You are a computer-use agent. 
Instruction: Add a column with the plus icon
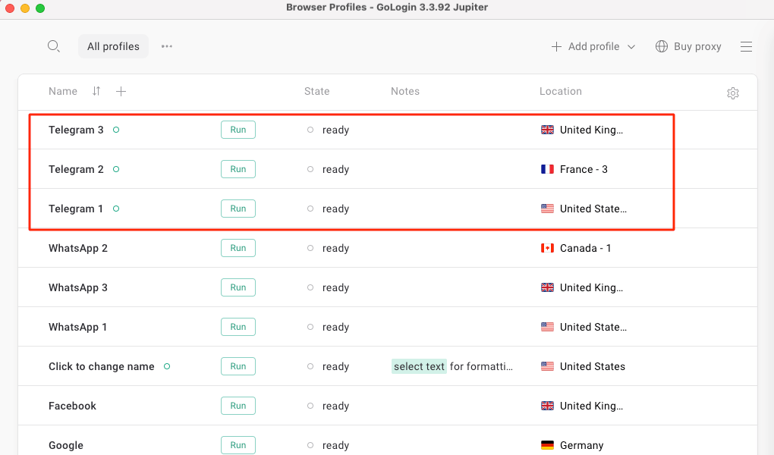pos(121,91)
